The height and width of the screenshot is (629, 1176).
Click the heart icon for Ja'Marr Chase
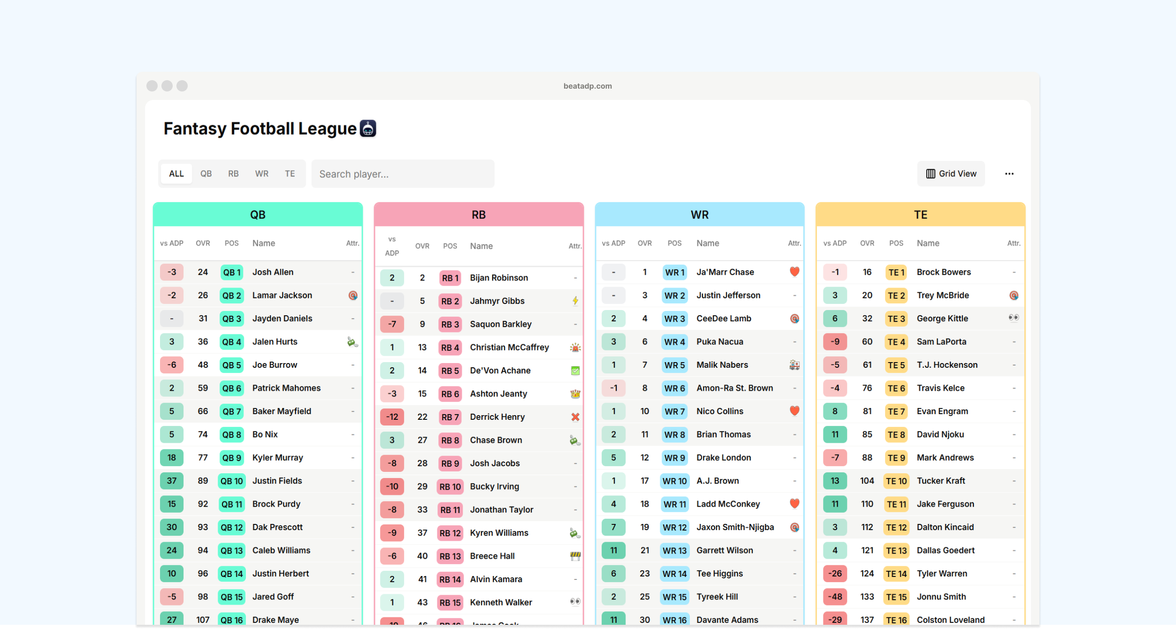(x=794, y=272)
